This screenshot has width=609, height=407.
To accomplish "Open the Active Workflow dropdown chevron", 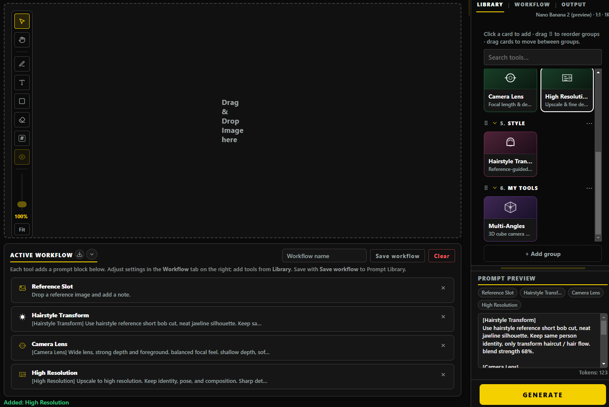I will (92, 254).
